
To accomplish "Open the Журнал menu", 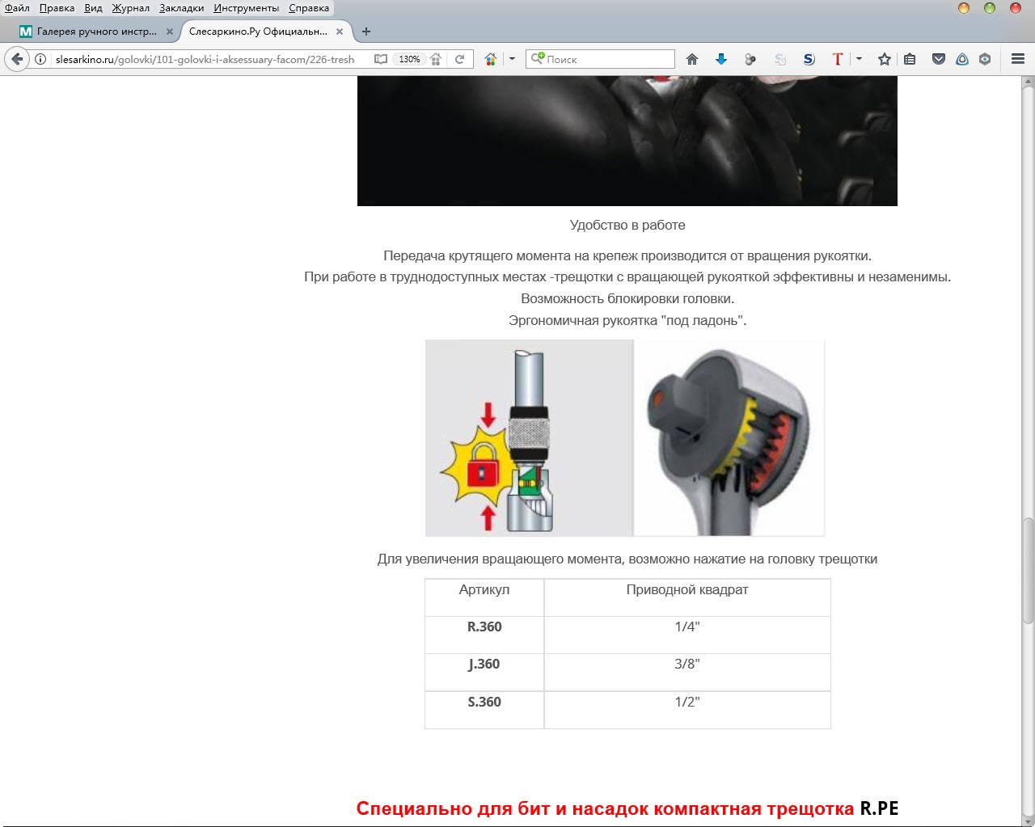I will (130, 8).
